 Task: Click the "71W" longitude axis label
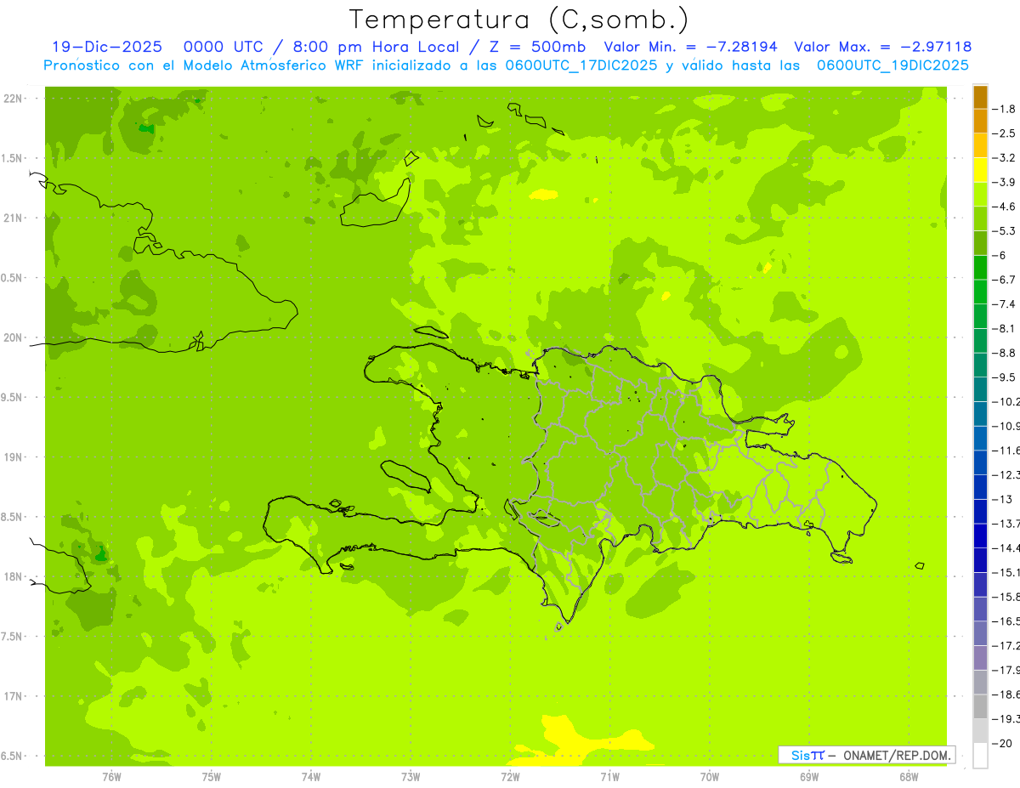(609, 777)
